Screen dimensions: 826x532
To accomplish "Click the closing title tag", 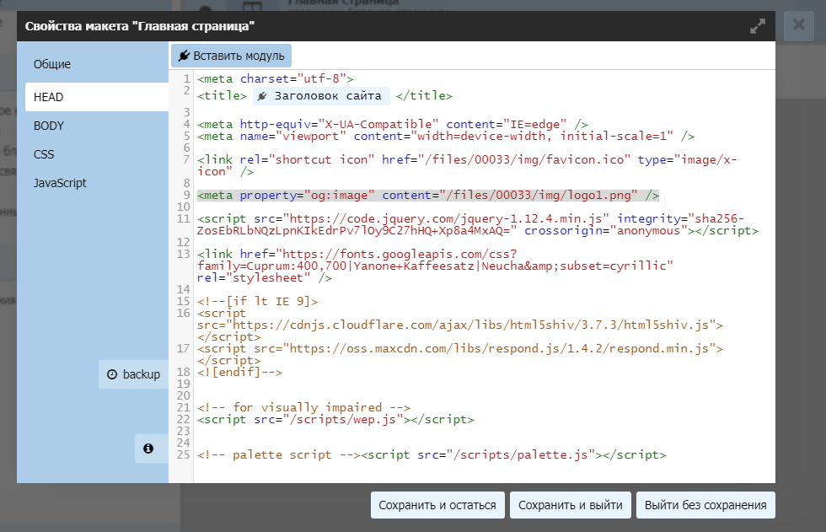I will [x=424, y=96].
